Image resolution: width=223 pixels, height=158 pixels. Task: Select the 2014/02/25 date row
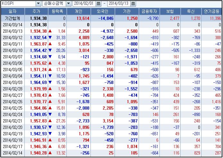click(x=13, y=108)
